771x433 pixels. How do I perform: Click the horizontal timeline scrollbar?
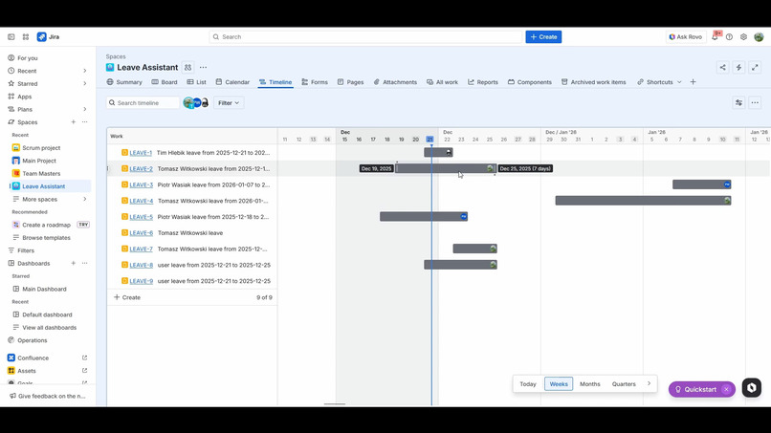[335, 404]
